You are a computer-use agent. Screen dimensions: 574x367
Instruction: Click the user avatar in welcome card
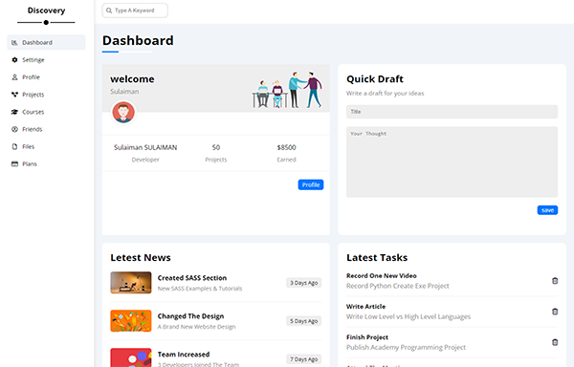(123, 112)
